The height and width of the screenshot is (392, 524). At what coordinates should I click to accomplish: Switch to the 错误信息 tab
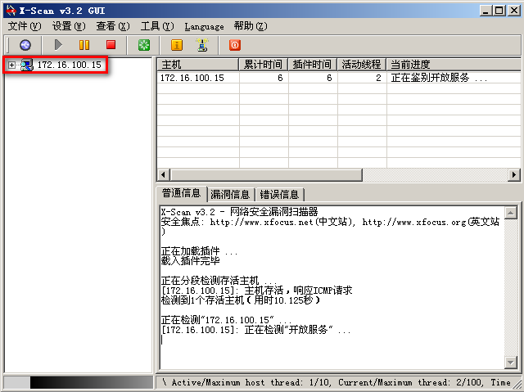[279, 194]
